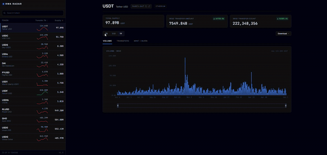Click the tallest volume bar near Nov 8
The image size is (327, 155).
[x=185, y=76]
